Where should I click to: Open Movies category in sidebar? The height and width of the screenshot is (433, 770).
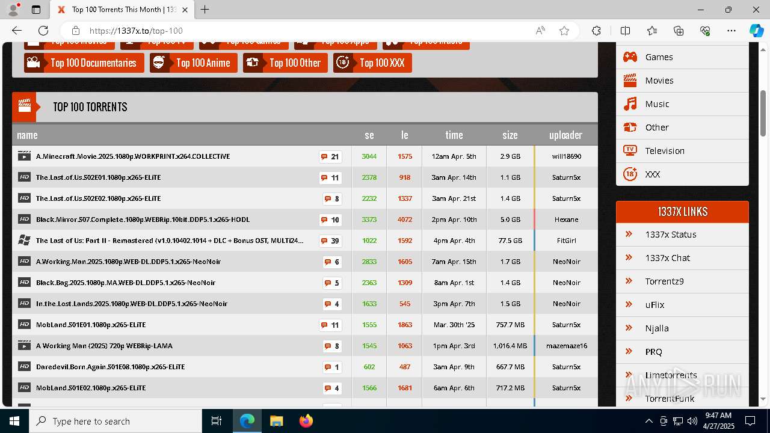659,81
